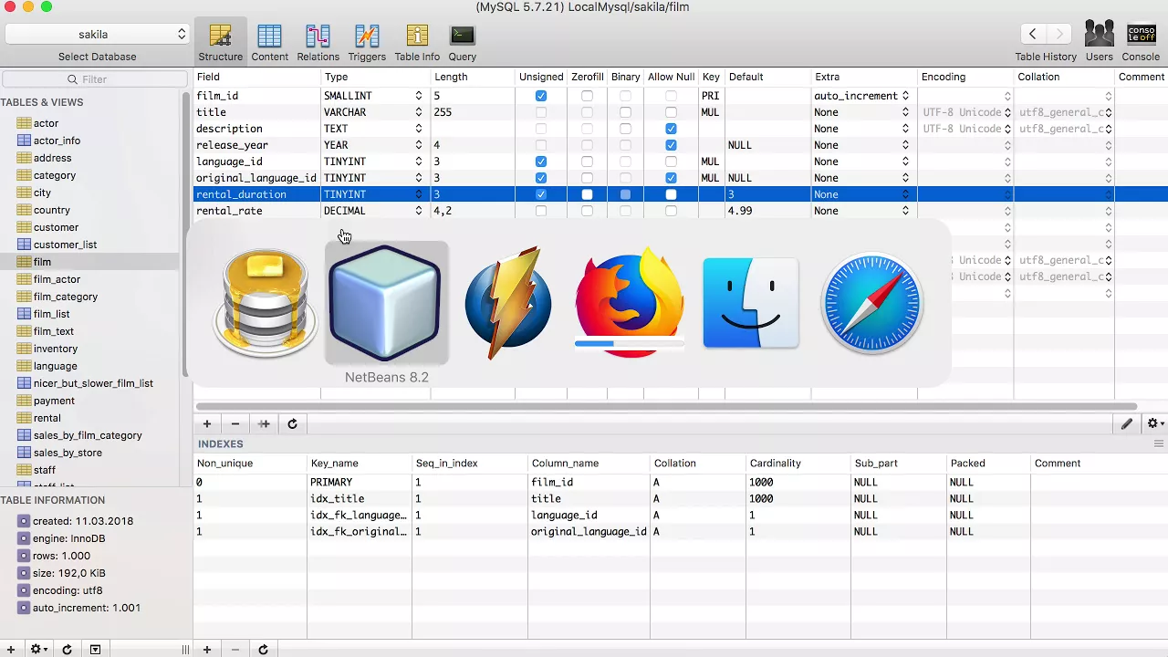Open the sidebar gear actions menu

39,650
